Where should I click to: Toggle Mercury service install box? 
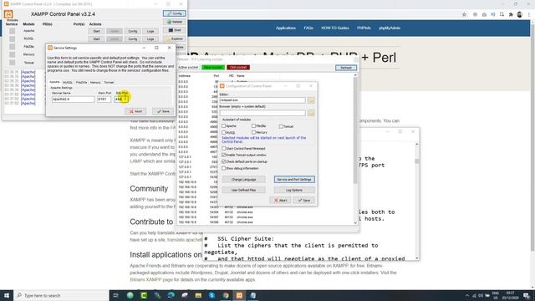[x=13, y=54]
